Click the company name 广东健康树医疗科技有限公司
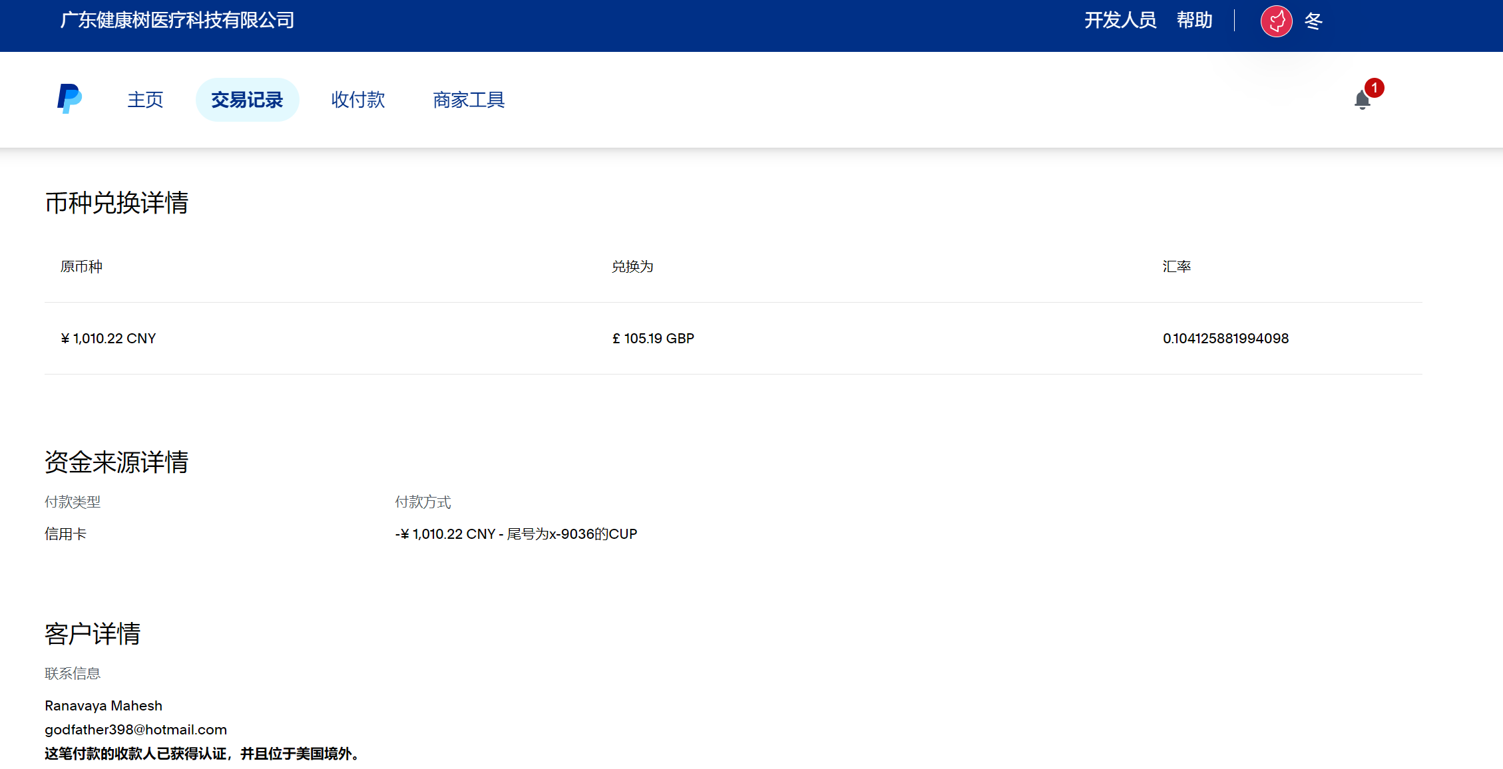Viewport: 1503px width, 769px height. point(177,21)
